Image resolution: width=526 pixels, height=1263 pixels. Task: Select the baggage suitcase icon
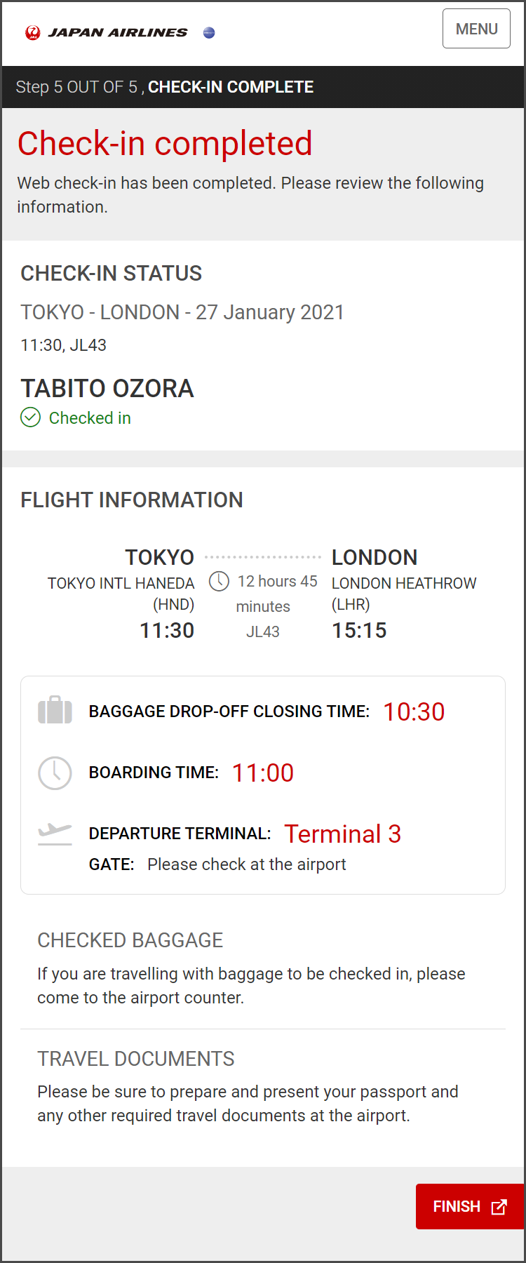tap(55, 710)
